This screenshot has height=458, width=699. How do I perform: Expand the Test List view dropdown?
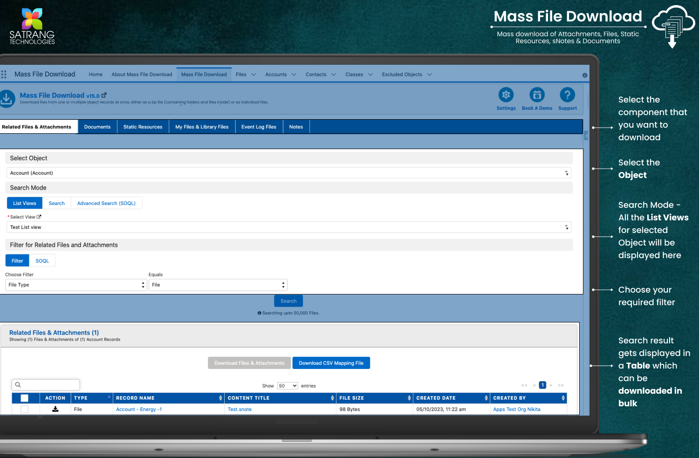click(x=288, y=227)
